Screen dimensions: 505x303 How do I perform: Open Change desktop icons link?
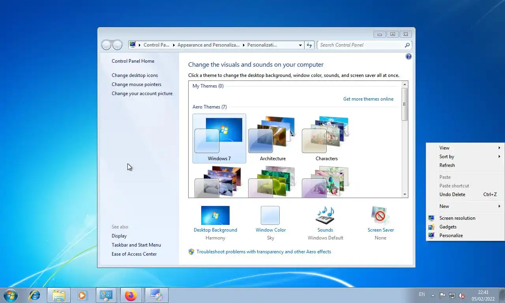pos(135,75)
